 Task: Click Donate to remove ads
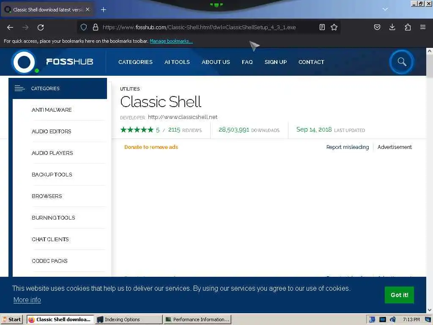pyautogui.click(x=151, y=147)
